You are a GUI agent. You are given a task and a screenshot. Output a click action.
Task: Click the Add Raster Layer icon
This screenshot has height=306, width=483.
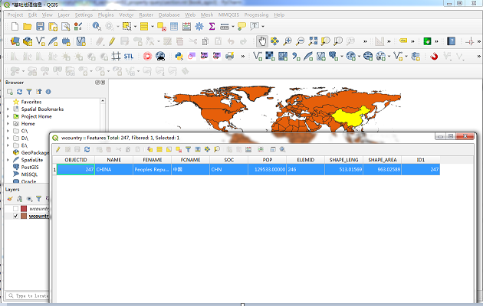270,56
